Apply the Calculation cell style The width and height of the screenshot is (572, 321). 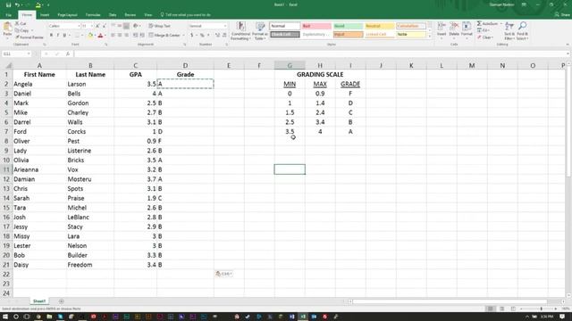point(411,26)
